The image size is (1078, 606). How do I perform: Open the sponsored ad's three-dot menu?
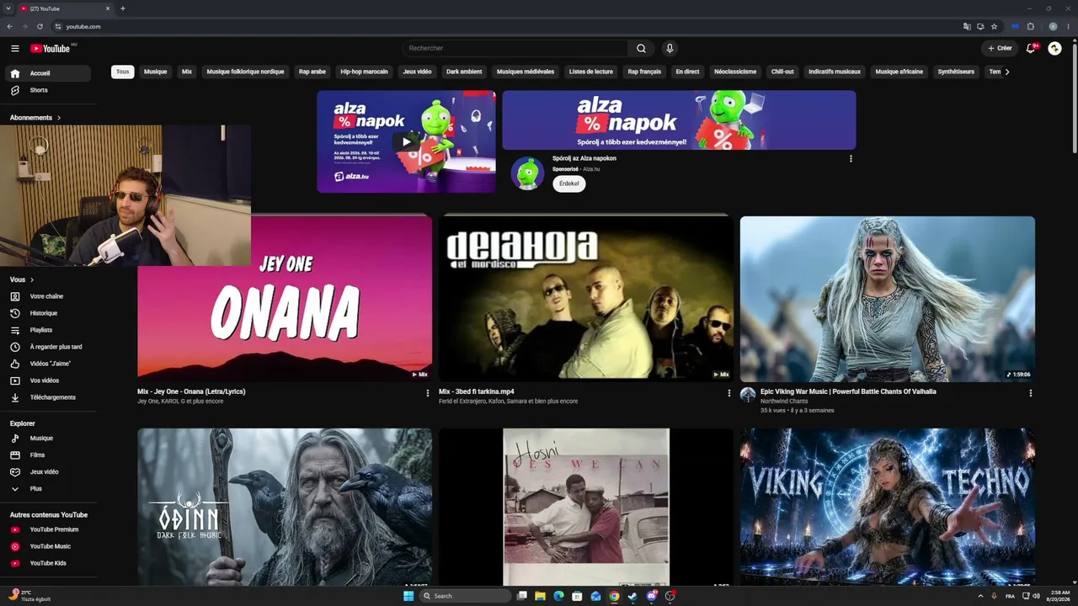(851, 159)
